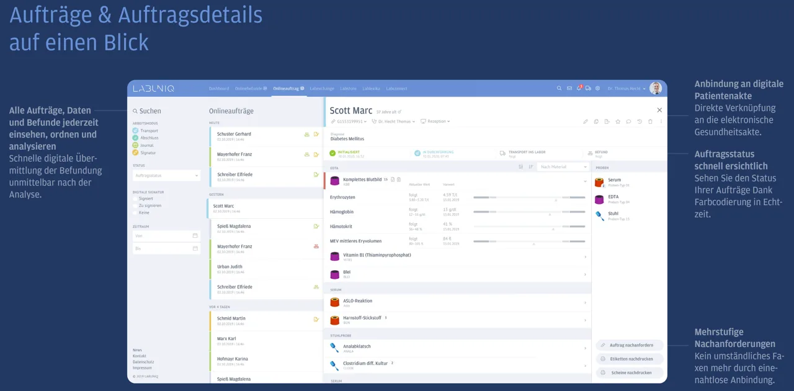
Task: Click calendar icon in the Bis field
Action: [195, 248]
